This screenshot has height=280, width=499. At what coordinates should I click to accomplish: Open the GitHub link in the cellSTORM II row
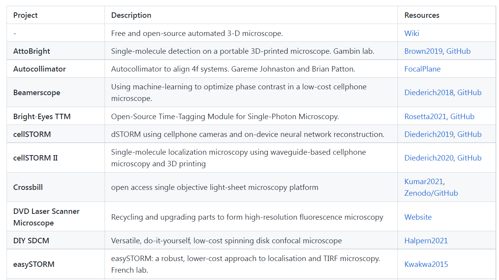tap(469, 158)
